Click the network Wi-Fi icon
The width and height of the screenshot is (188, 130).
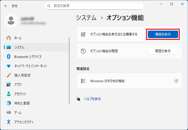click(9, 66)
